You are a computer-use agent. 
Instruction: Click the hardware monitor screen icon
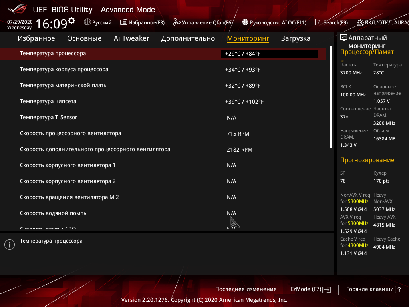coord(344,38)
